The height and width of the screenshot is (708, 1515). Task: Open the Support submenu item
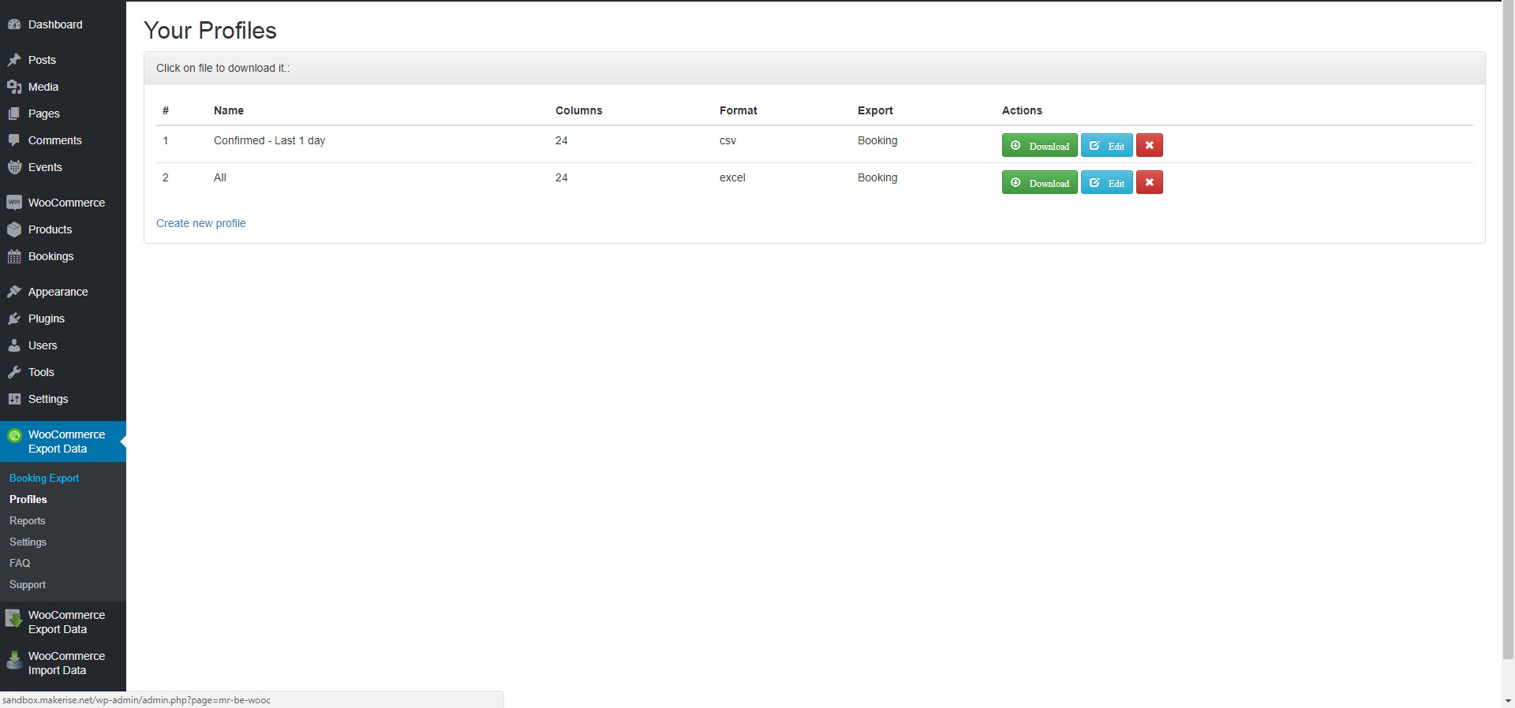[28, 584]
